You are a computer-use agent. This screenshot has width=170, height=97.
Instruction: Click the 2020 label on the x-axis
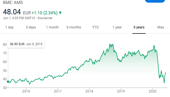[x=152, y=91]
